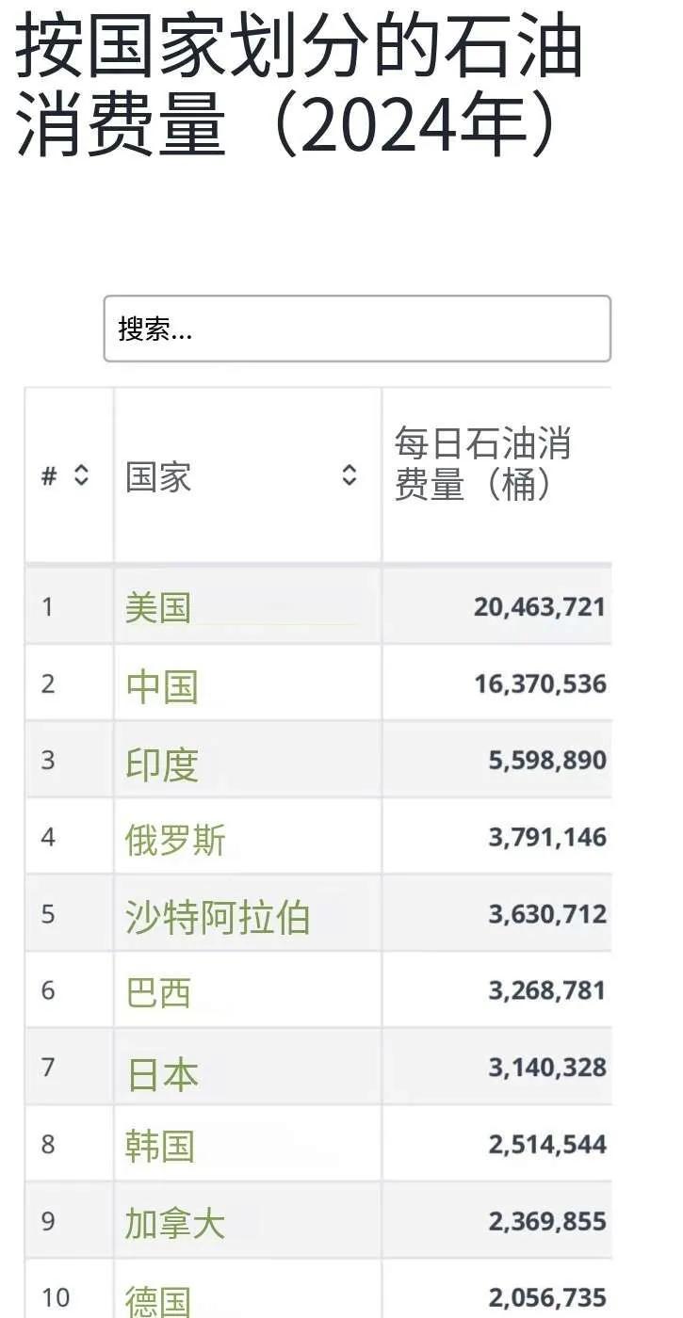This screenshot has height=1318, width=683.
Task: Open the 中国 country link
Action: coord(162,684)
